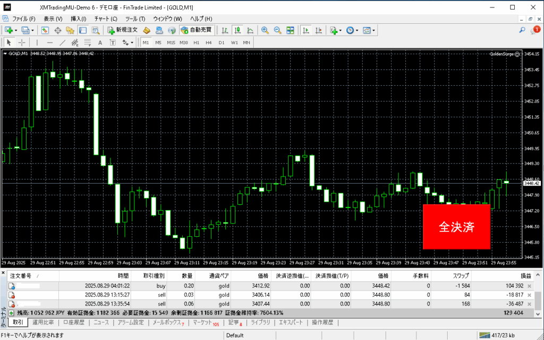Image resolution: width=544 pixels, height=340 pixels.
Task: Toggle the 自動売買 auto trading button
Action: pos(196,30)
